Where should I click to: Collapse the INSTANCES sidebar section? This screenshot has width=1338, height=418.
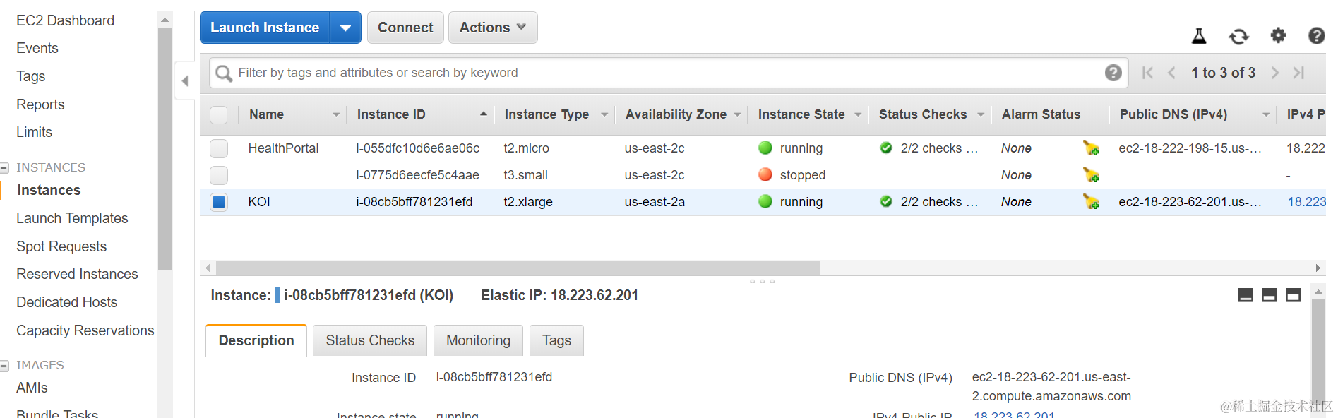[5, 167]
